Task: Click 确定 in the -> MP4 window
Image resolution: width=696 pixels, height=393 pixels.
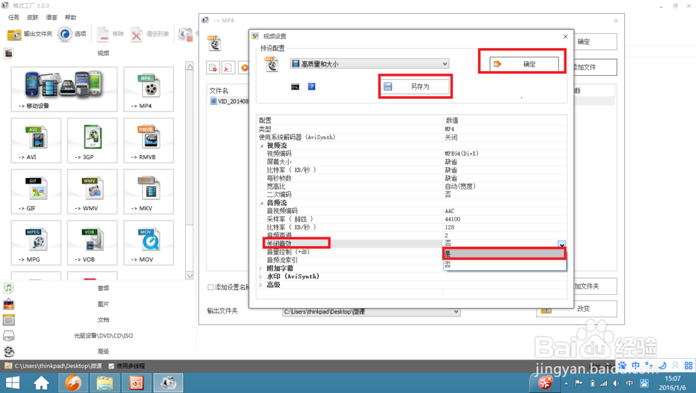Action: coord(595,42)
